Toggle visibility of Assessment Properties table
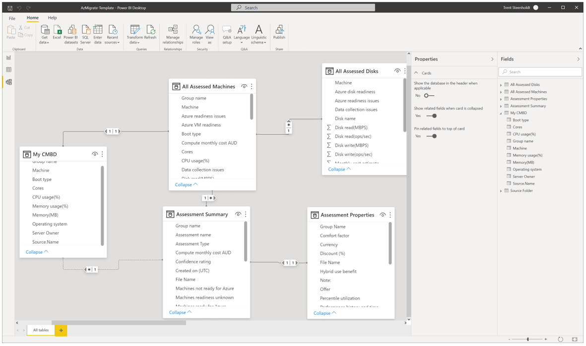Screen dimensions: 586x346 tap(383, 215)
